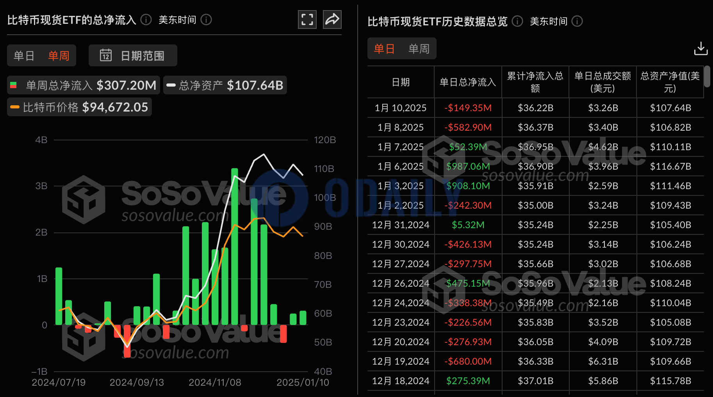713x397 pixels.
Task: Click the 单日总净流入 column header
Action: (468, 82)
